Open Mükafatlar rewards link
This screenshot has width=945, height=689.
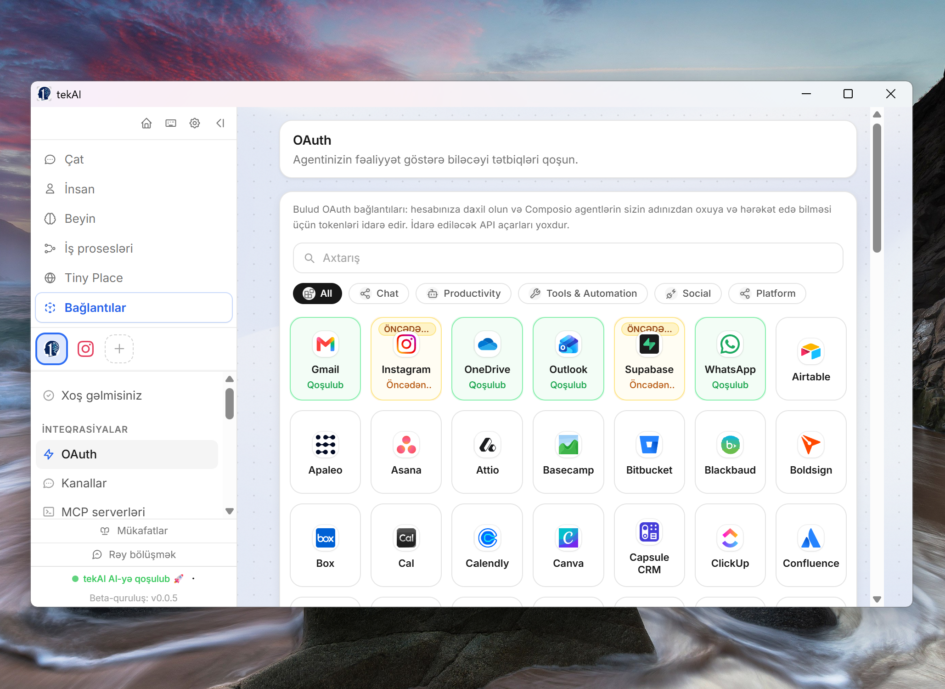point(134,531)
